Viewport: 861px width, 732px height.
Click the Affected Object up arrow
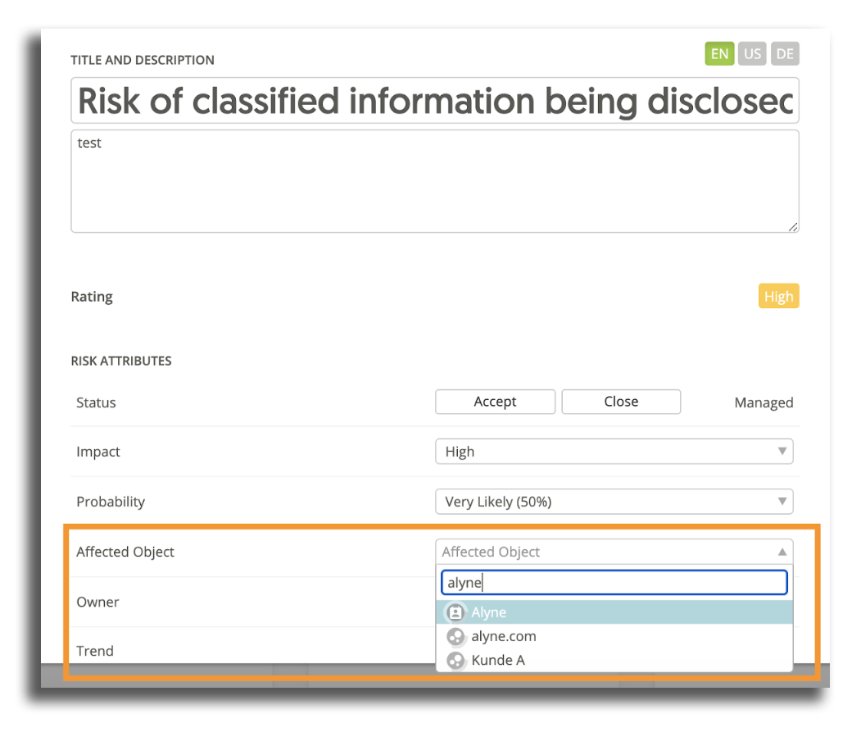[x=782, y=552]
